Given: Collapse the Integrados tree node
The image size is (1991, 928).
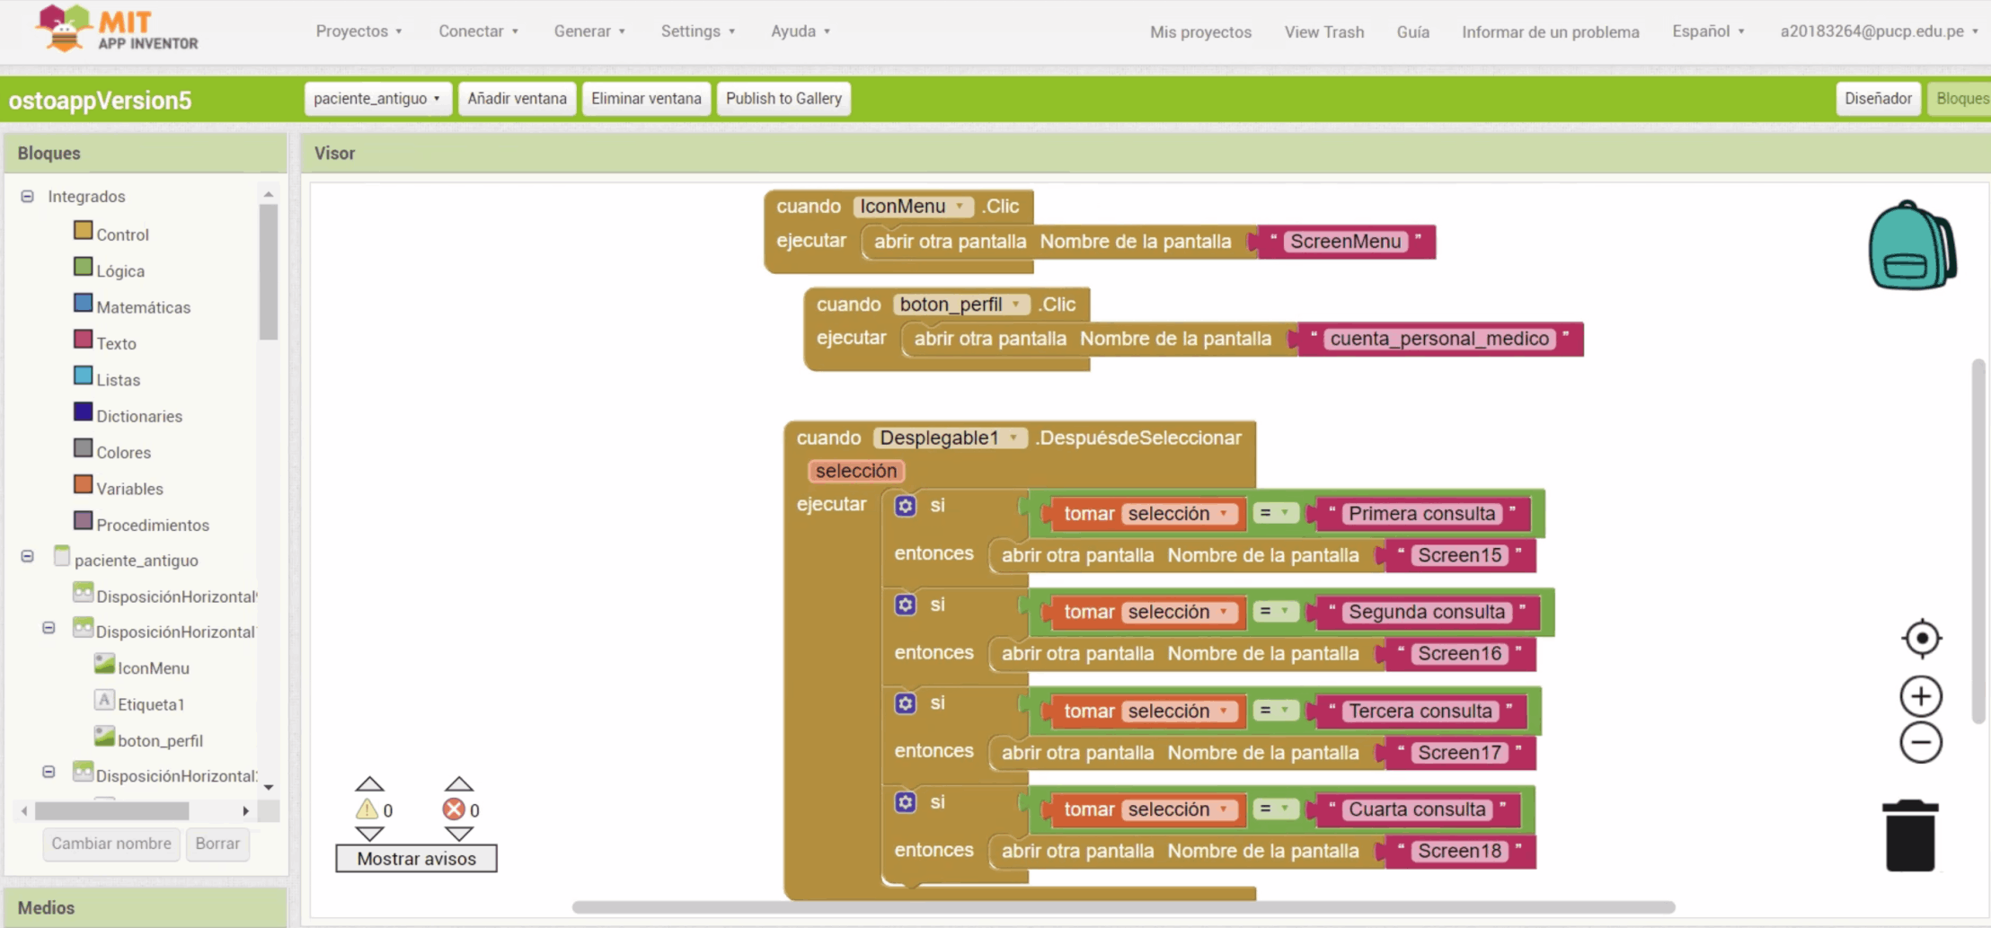Looking at the screenshot, I should click(x=28, y=196).
